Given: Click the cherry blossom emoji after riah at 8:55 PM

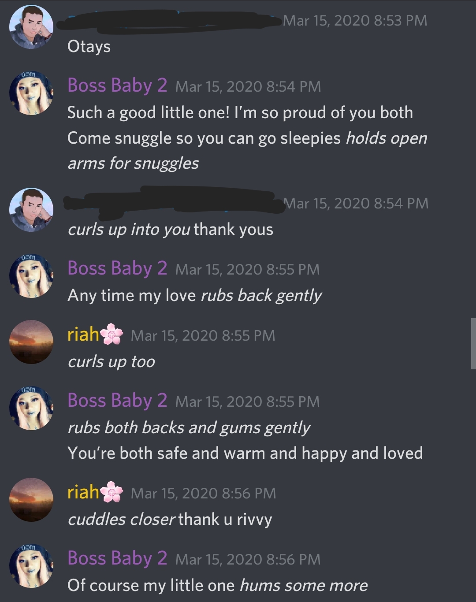Looking at the screenshot, I should point(112,334).
